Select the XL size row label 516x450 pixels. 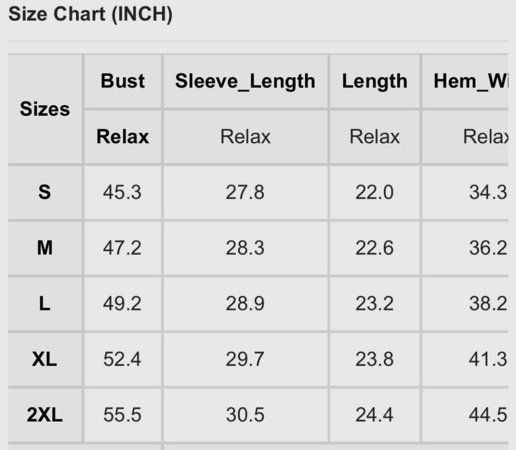tap(45, 359)
